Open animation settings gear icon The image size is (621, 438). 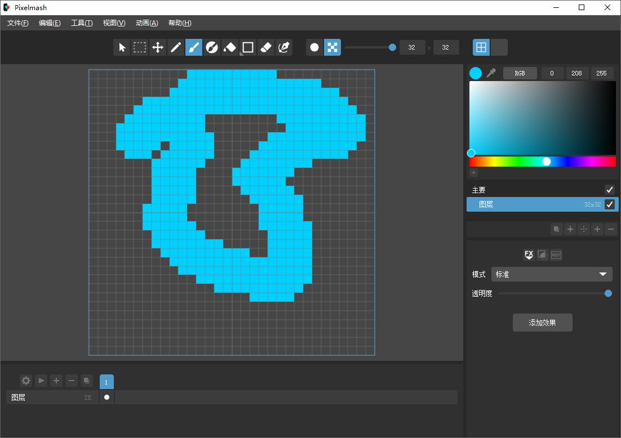point(26,381)
